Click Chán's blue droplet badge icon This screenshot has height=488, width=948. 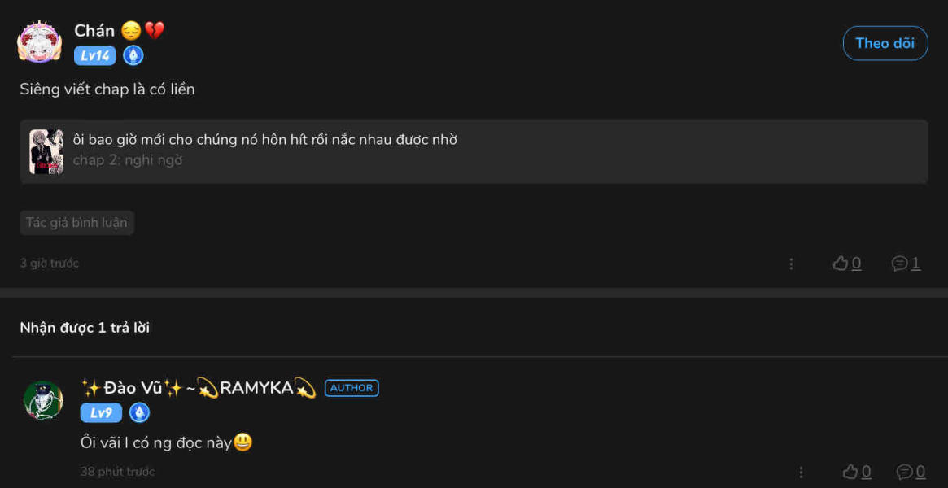[133, 56]
